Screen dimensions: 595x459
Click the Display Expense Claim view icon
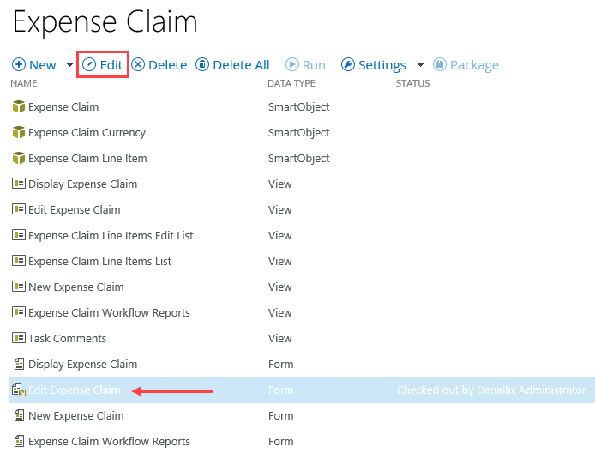click(x=19, y=184)
